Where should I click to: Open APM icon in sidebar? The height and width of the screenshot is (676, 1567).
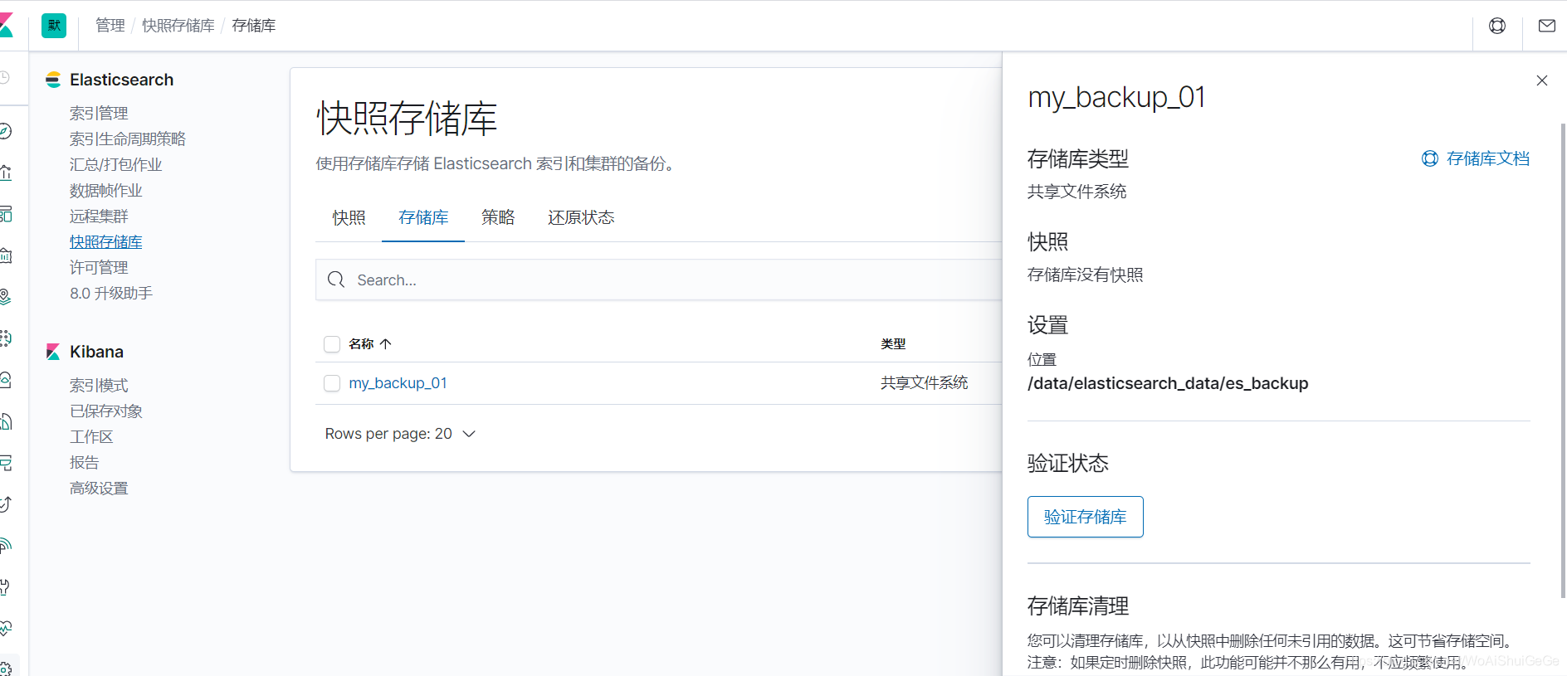pyautogui.click(x=5, y=463)
